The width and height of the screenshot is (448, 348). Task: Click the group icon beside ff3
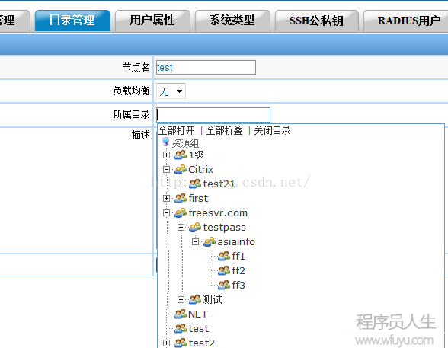pyautogui.click(x=224, y=285)
